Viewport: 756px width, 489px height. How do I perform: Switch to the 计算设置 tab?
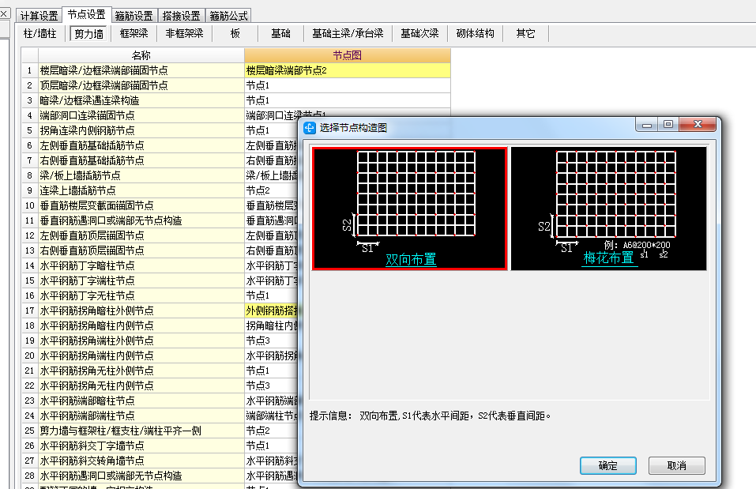point(39,16)
